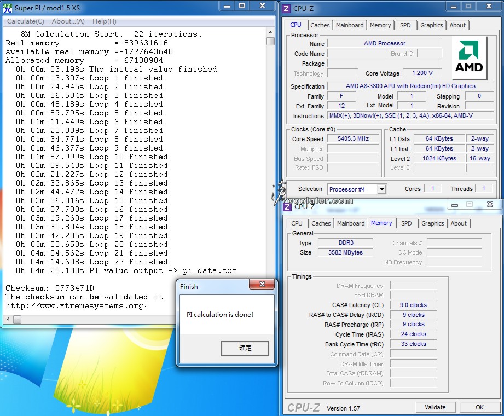Click the Allocated memory 67108904 line
The image size is (504, 416).
[84, 60]
